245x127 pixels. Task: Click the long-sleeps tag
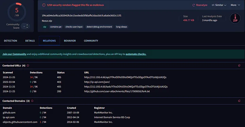coord(121,27)
